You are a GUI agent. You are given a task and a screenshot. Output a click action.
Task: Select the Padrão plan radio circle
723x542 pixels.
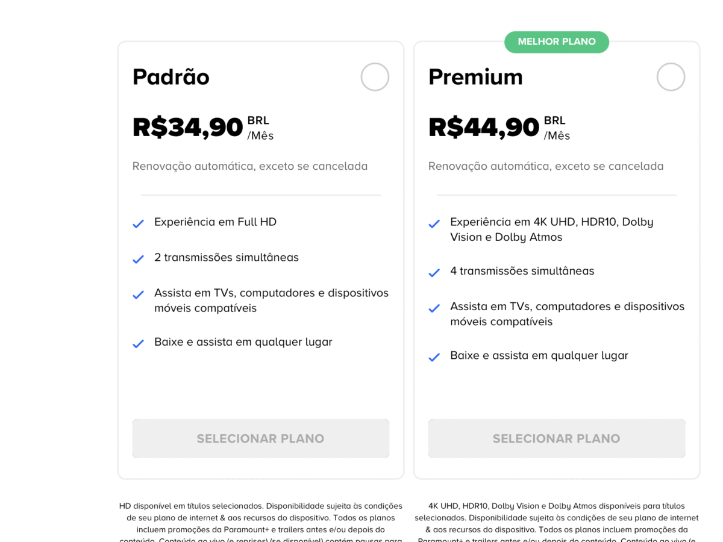(x=375, y=76)
